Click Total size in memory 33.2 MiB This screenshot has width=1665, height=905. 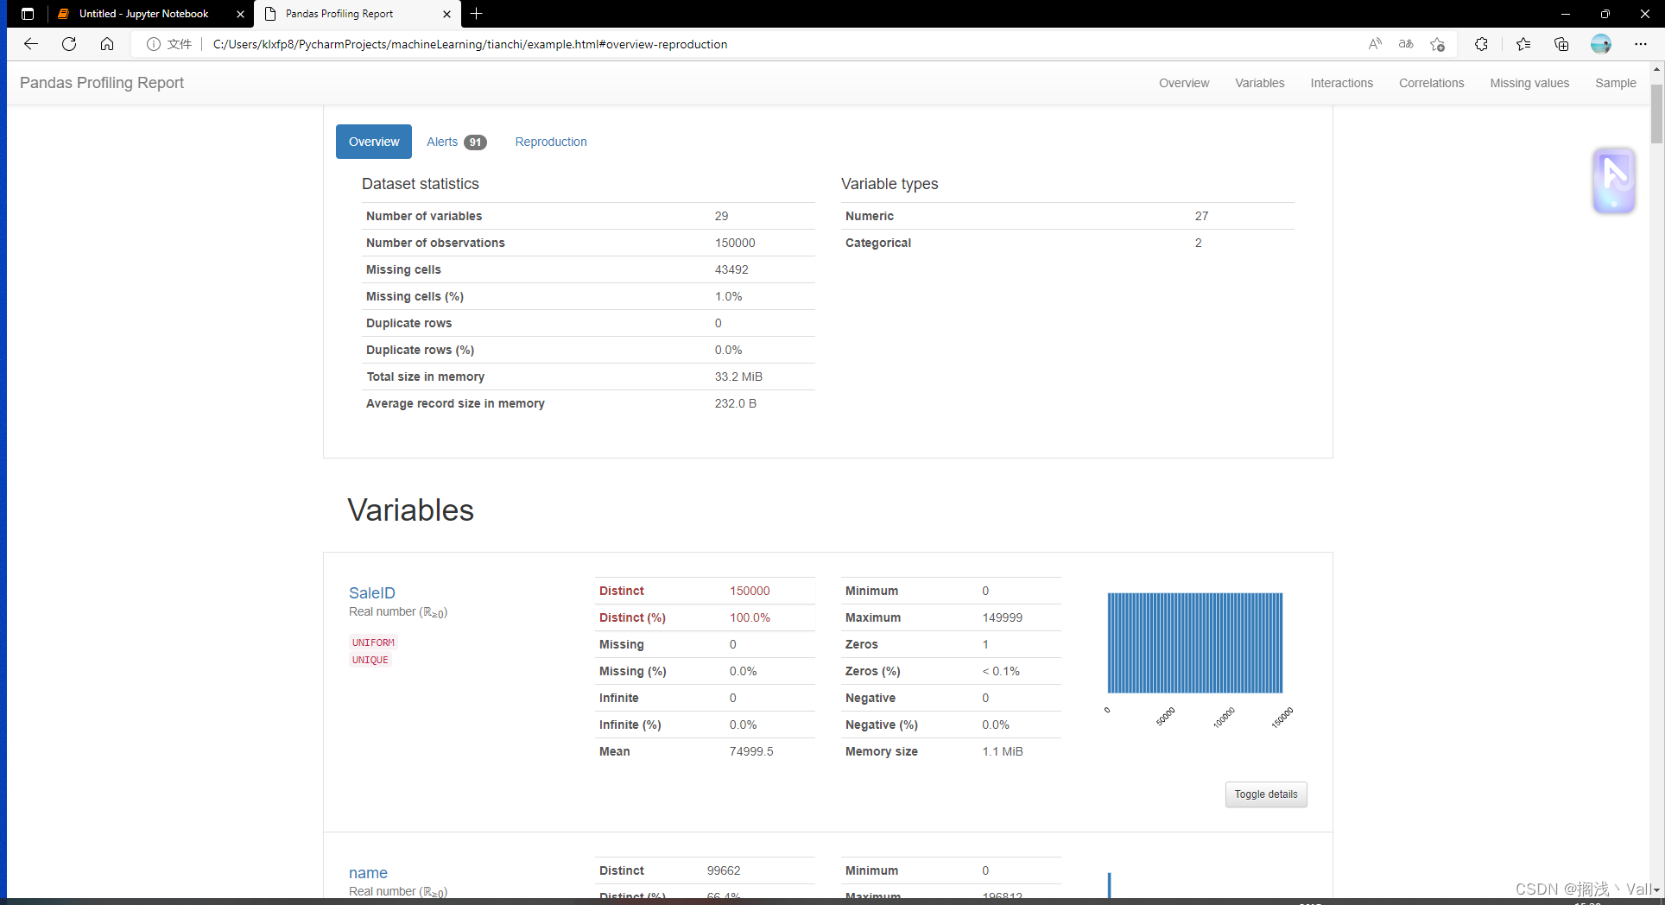point(738,377)
